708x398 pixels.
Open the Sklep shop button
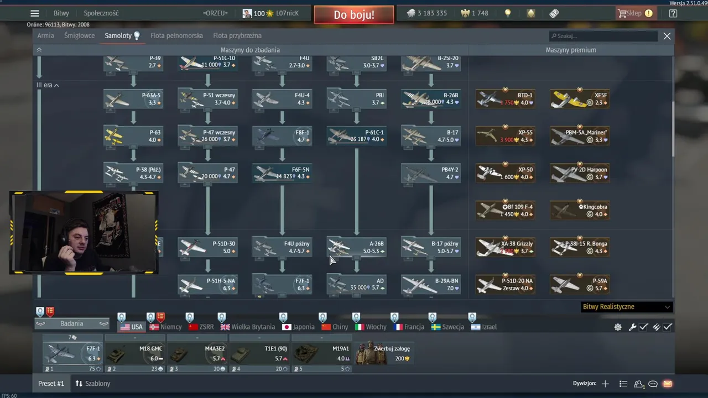[635, 13]
